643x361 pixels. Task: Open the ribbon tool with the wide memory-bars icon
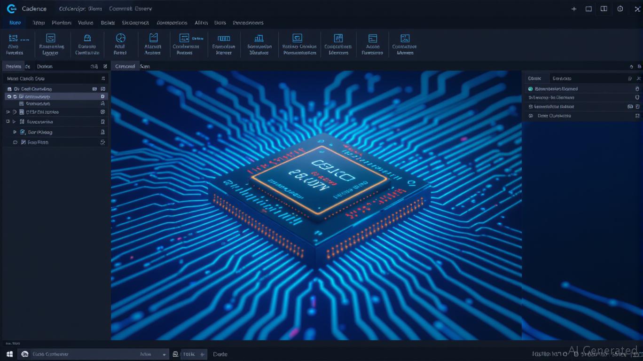(224, 39)
